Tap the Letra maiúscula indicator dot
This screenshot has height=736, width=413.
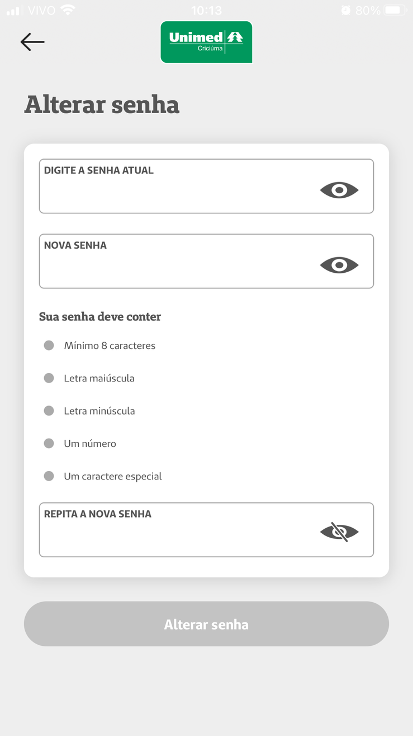click(x=49, y=378)
